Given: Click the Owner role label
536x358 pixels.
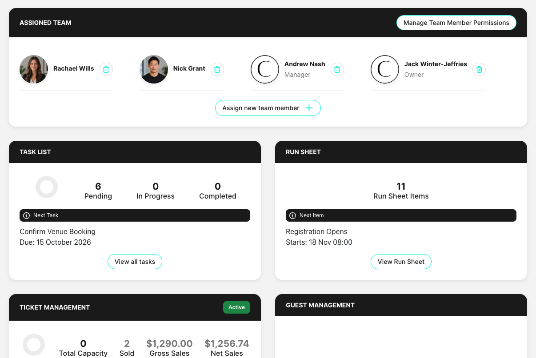Looking at the screenshot, I should [x=414, y=75].
